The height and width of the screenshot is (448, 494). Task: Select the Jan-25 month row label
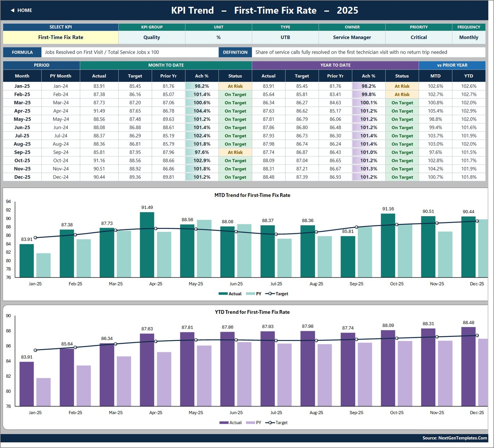(22, 86)
